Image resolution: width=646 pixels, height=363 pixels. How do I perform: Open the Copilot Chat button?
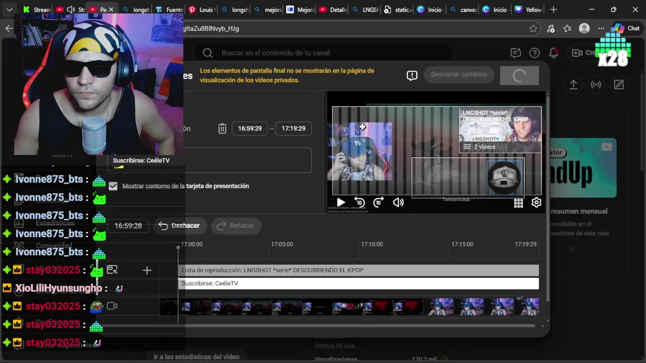(x=626, y=29)
